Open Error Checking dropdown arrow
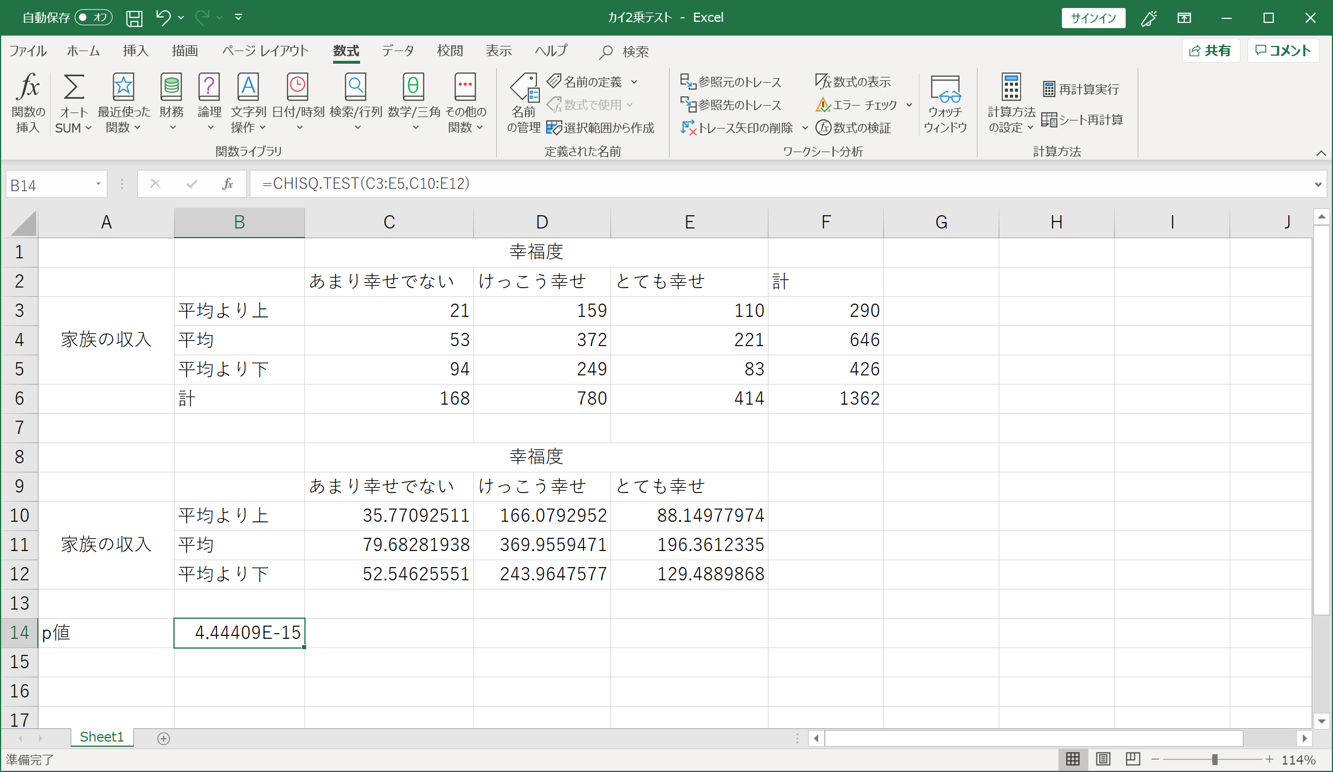This screenshot has width=1333, height=772. coord(909,105)
